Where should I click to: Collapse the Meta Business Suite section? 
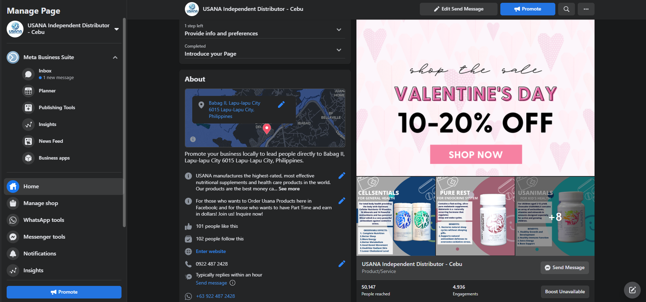click(115, 57)
